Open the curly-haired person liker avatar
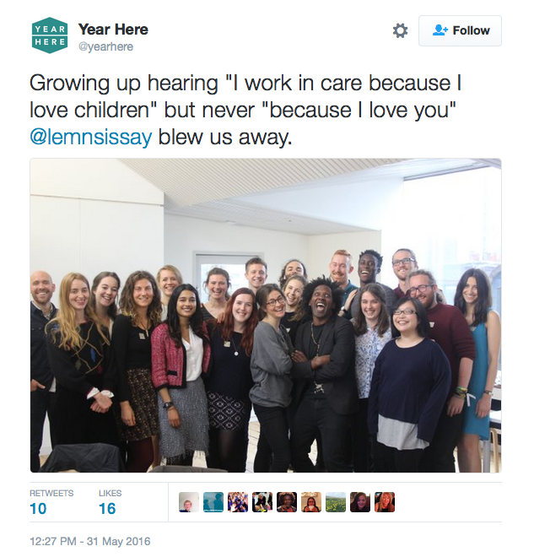Viewport: 534px width, 557px height. pyautogui.click(x=287, y=502)
